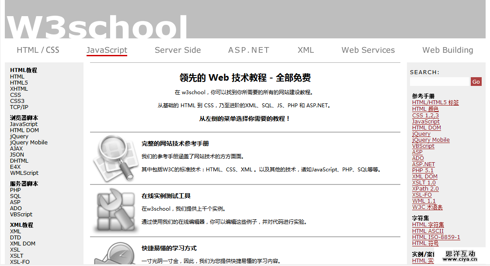
Task: Click the wrench online testing tool icon
Action: pos(113,210)
